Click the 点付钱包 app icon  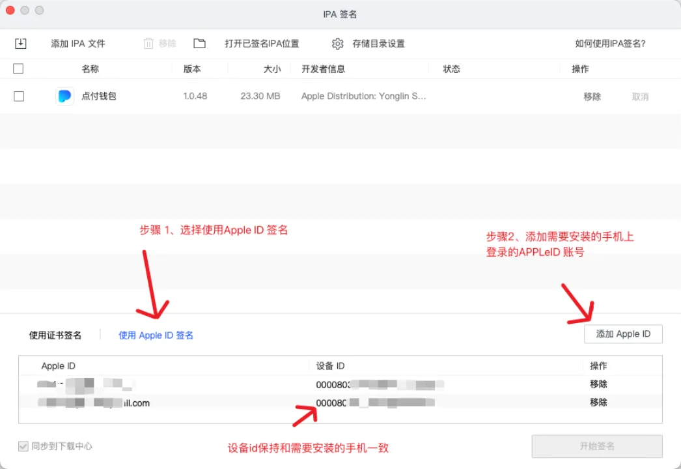64,96
